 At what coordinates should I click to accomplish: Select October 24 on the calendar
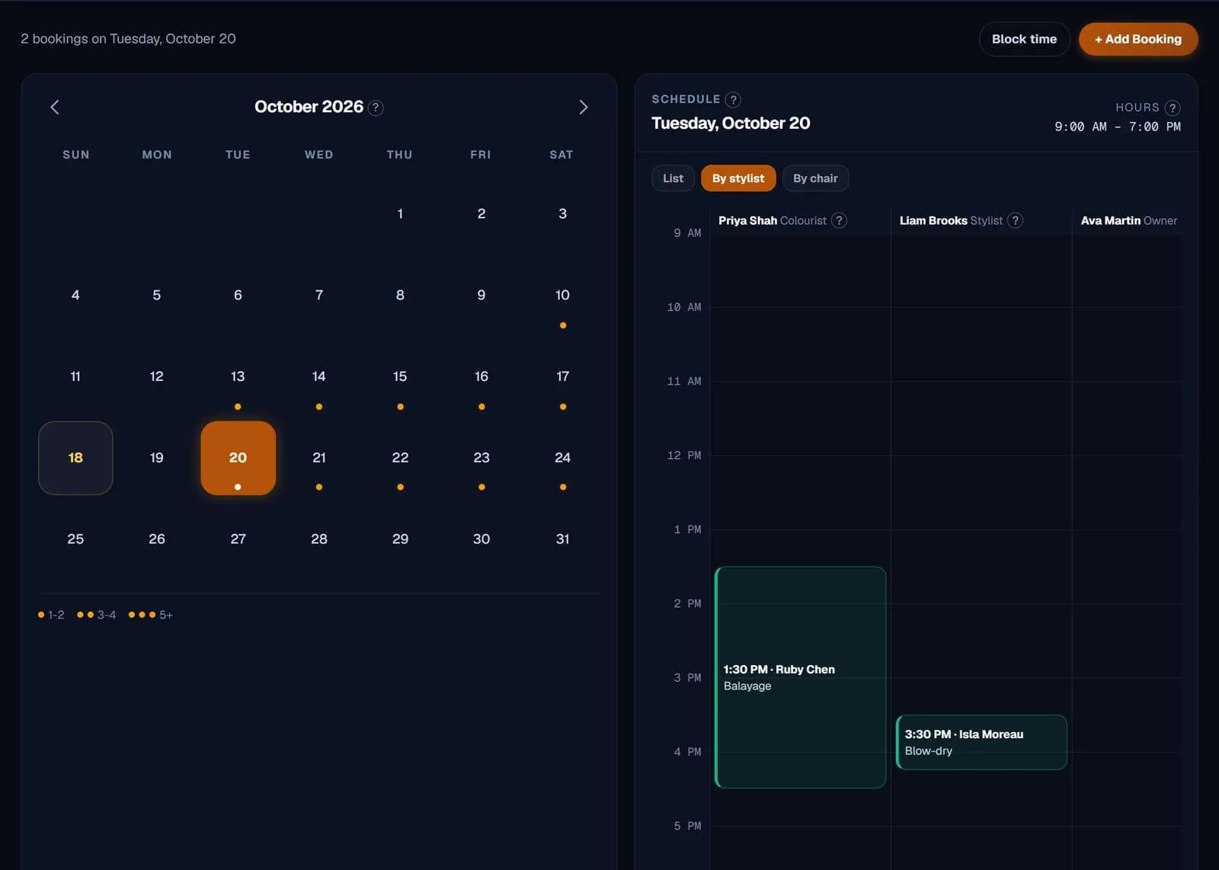pyautogui.click(x=562, y=458)
